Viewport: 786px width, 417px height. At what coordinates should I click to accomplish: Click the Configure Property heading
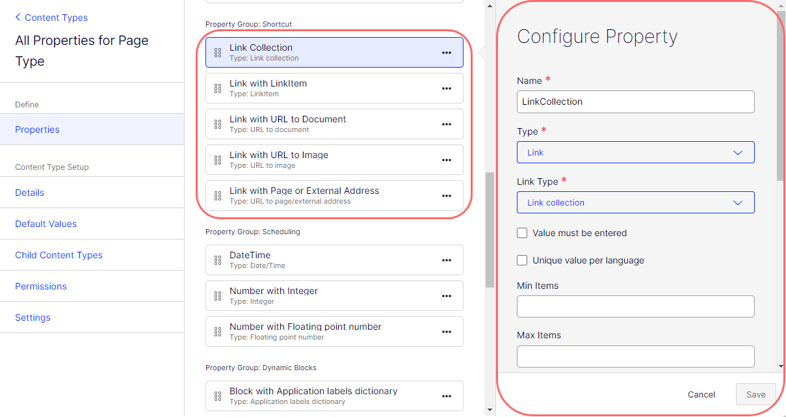click(x=597, y=36)
